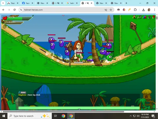158x119 pixels.
Task: Toggle the Global chat channel label
Action: (x=22, y=93)
